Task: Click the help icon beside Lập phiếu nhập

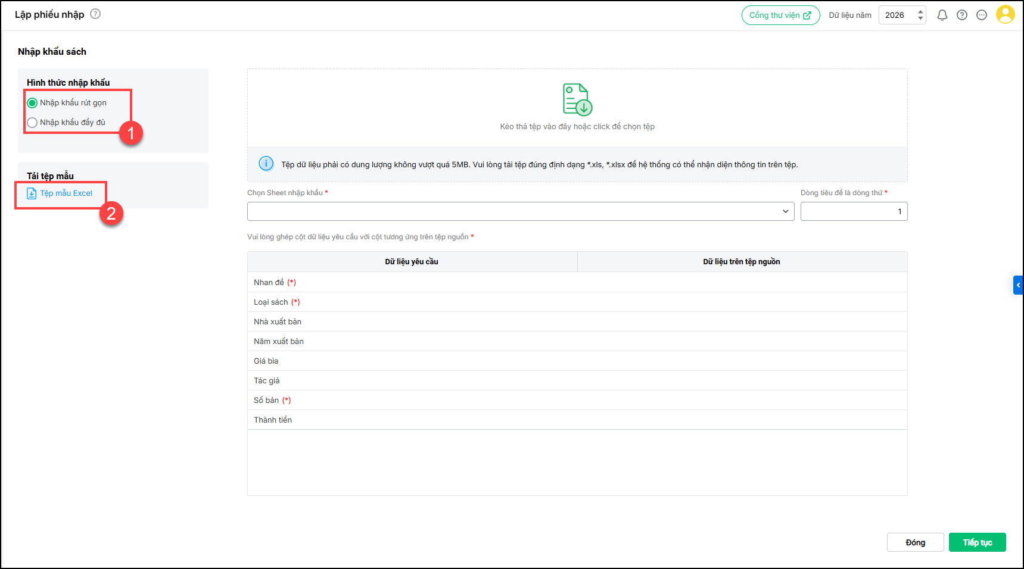Action: pyautogui.click(x=95, y=14)
